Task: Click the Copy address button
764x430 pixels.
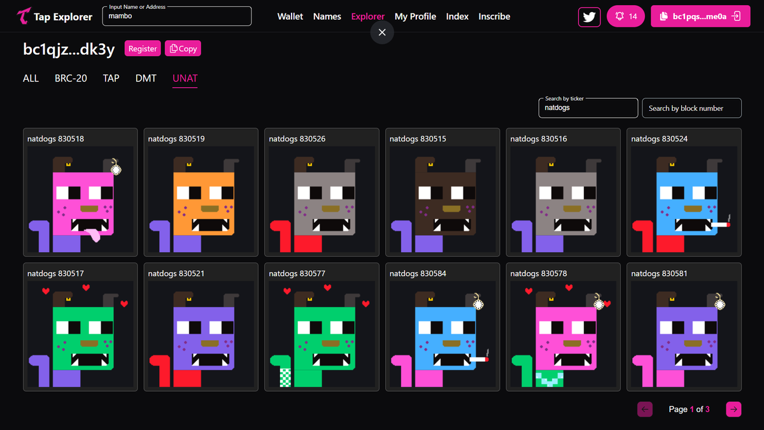Action: click(183, 48)
